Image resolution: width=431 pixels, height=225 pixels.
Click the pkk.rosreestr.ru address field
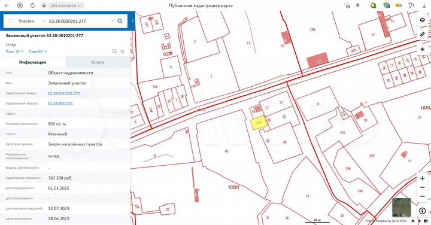click(x=66, y=5)
